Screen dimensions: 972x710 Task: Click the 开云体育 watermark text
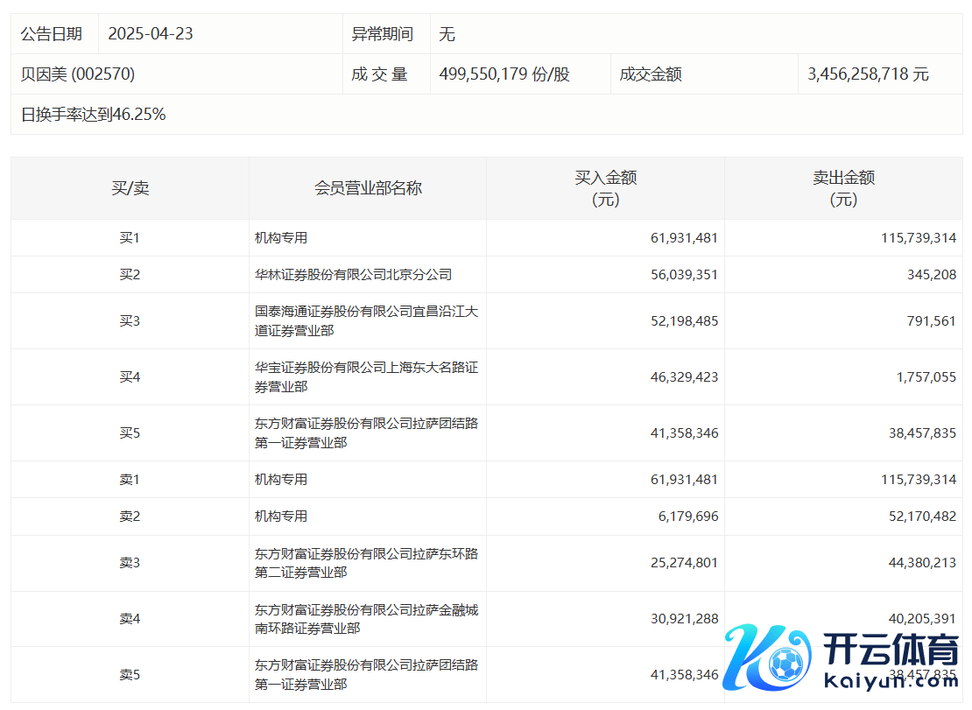(x=891, y=652)
